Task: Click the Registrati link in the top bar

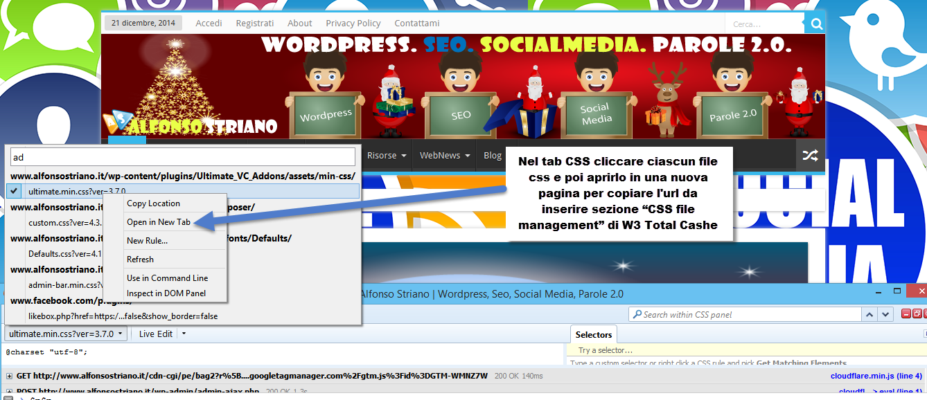Action: 255,23
